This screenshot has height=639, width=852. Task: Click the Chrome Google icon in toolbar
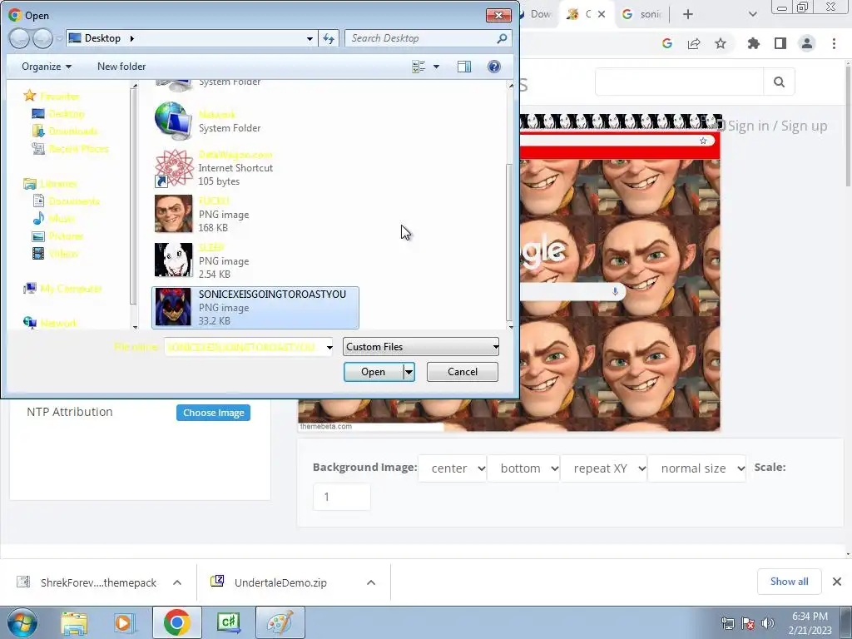pyautogui.click(x=667, y=44)
